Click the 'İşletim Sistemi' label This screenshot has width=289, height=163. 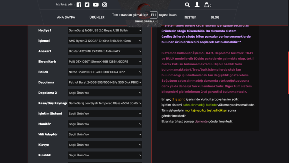tap(50, 113)
